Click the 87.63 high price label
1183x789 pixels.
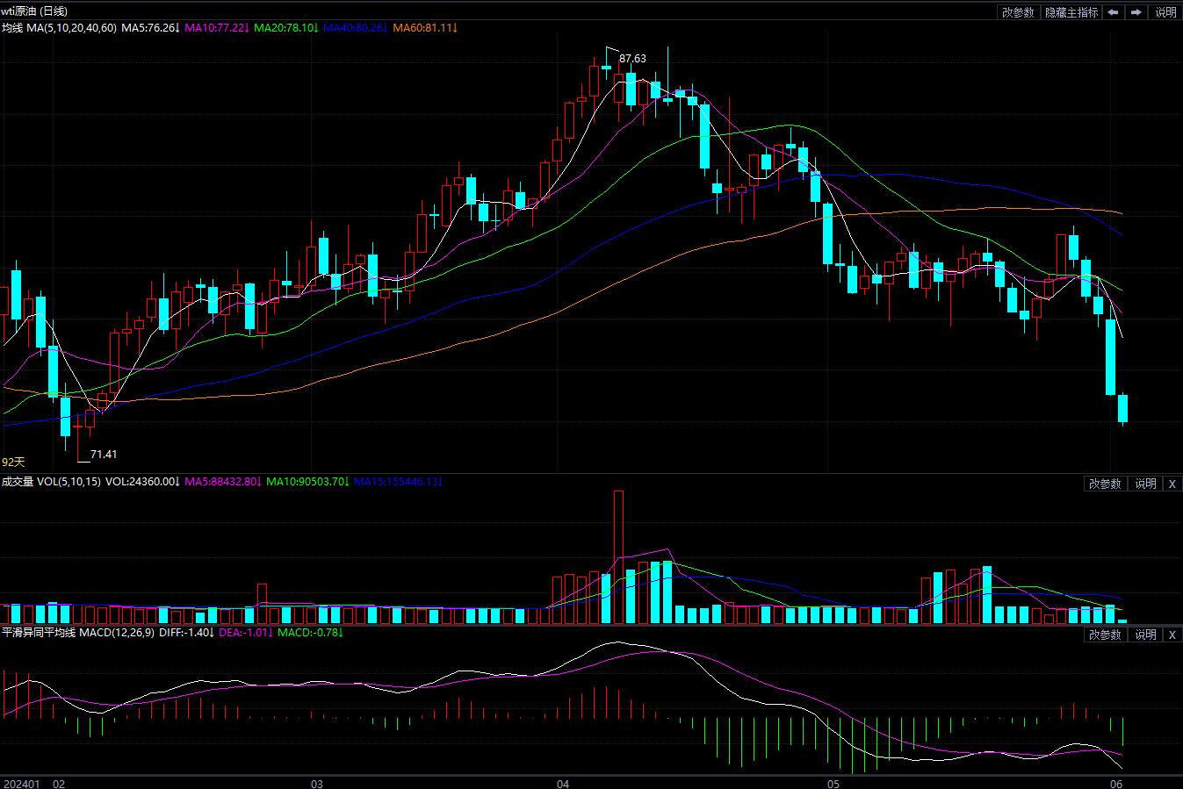pyautogui.click(x=632, y=59)
